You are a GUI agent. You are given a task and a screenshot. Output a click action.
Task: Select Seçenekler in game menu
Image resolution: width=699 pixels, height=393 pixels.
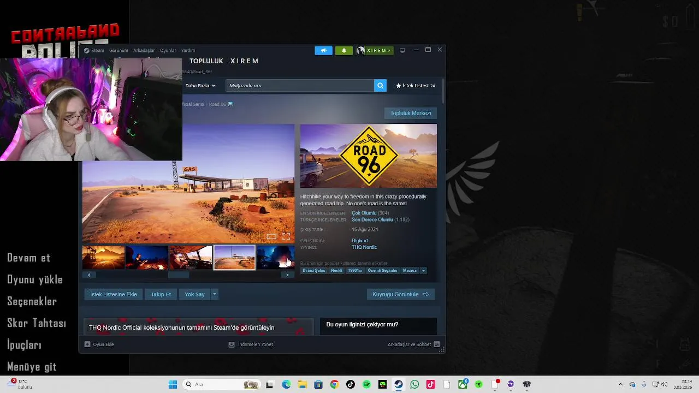pyautogui.click(x=32, y=301)
